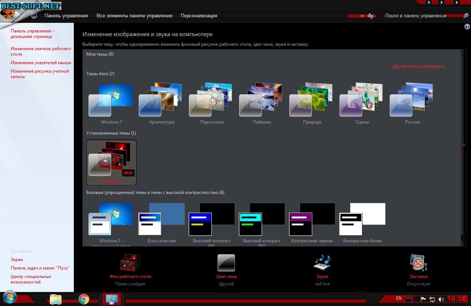Click the help question mark icon
The width and height of the screenshot is (471, 306).
pos(467,27)
